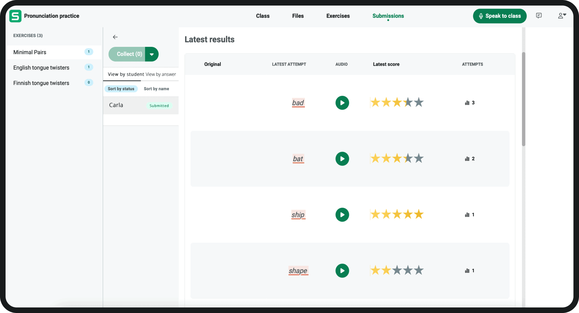Click the star rating for 'shape'
Image resolution: width=579 pixels, height=313 pixels.
(x=397, y=270)
